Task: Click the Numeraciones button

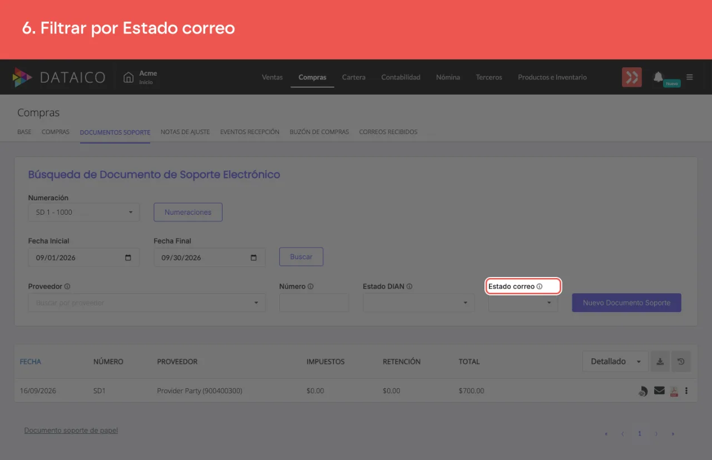Action: coord(188,212)
